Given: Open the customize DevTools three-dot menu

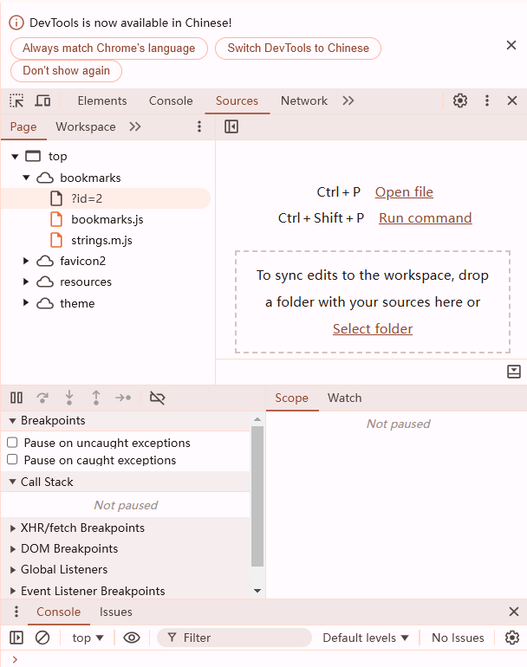Looking at the screenshot, I should (x=487, y=100).
